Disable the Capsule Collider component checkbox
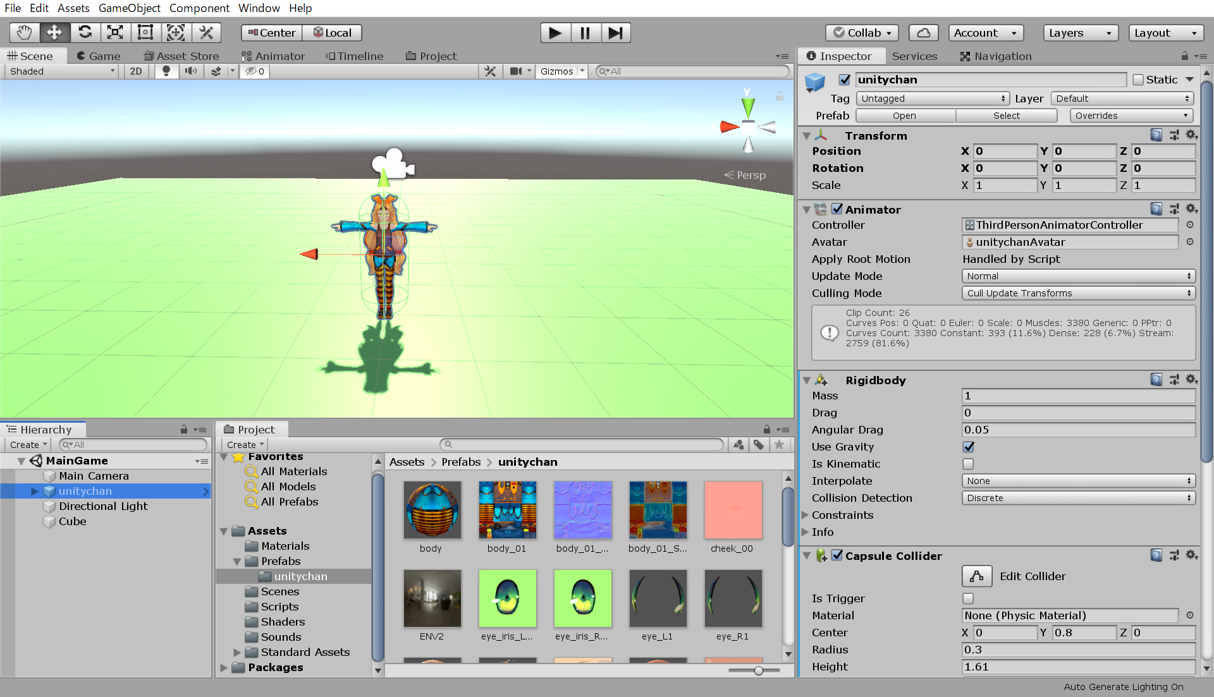1214x697 pixels. click(x=837, y=555)
